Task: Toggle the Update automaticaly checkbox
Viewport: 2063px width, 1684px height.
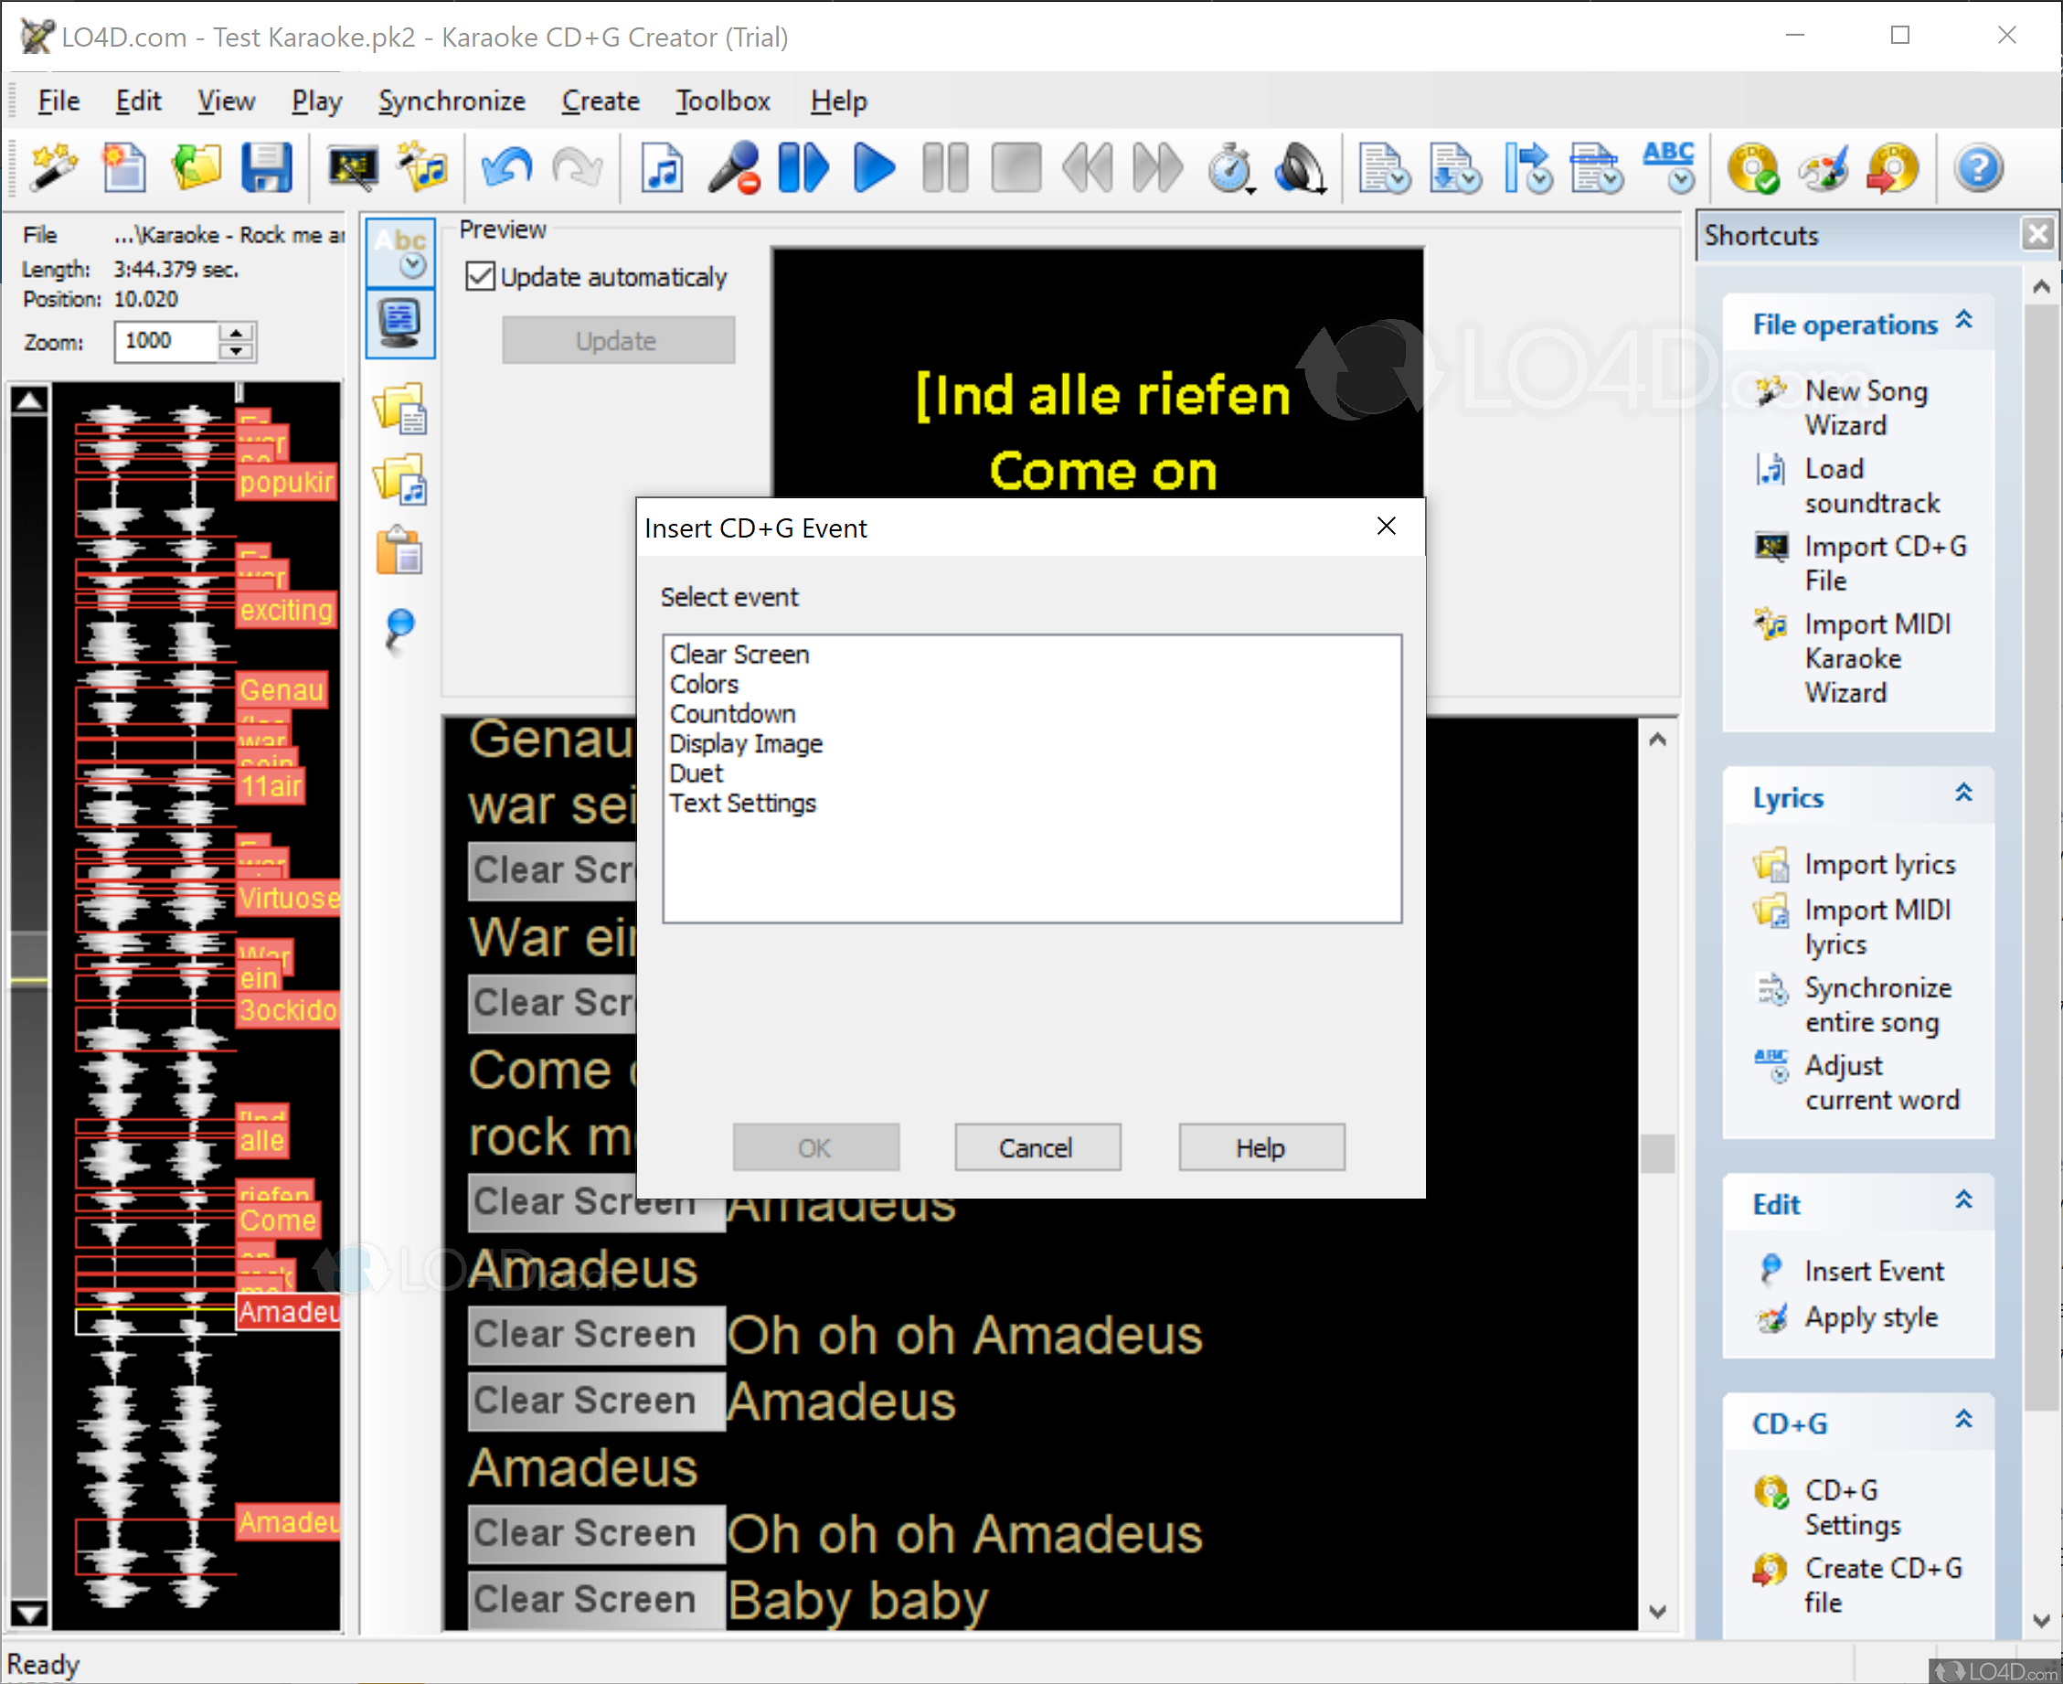Action: [x=480, y=277]
